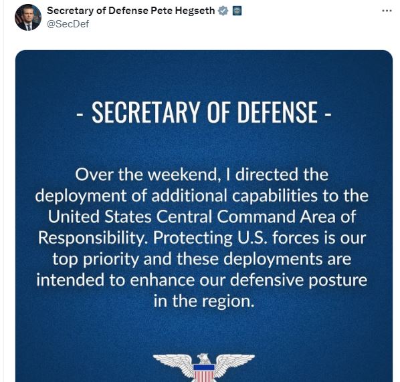Open the blue statement image attachment
This screenshot has width=400, height=382.
(204, 216)
